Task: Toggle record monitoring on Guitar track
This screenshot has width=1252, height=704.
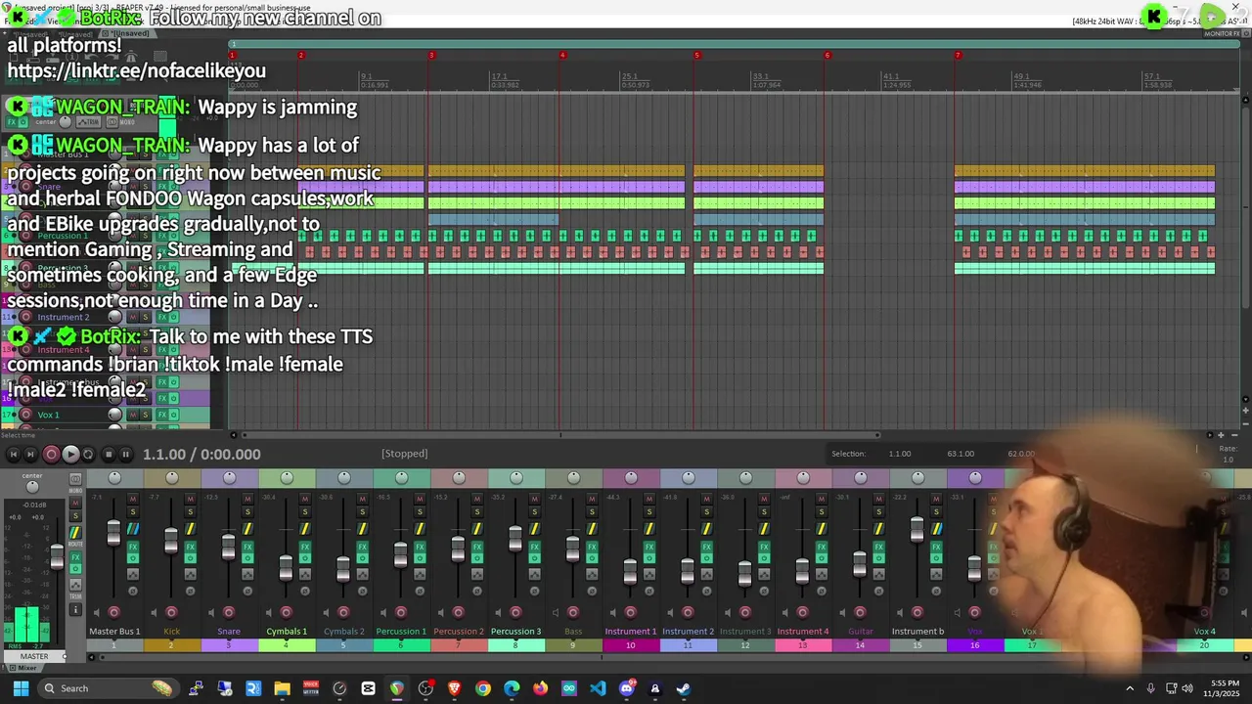Action: (x=842, y=613)
